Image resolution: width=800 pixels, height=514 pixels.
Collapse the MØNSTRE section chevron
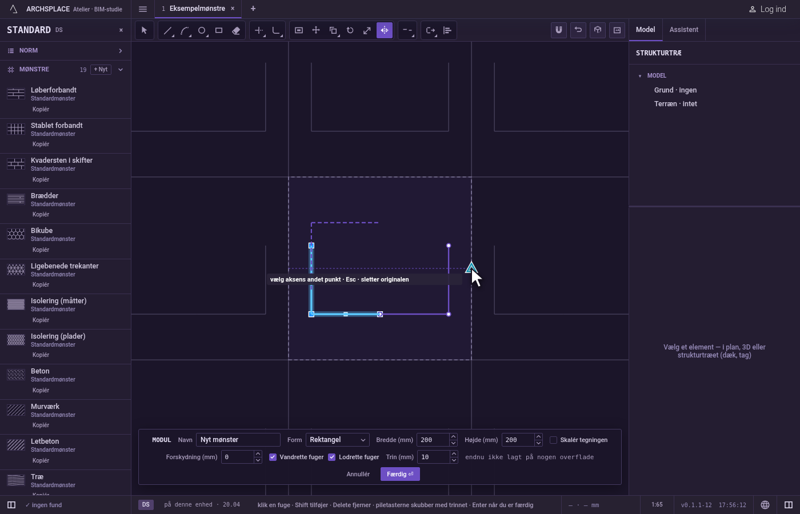121,70
